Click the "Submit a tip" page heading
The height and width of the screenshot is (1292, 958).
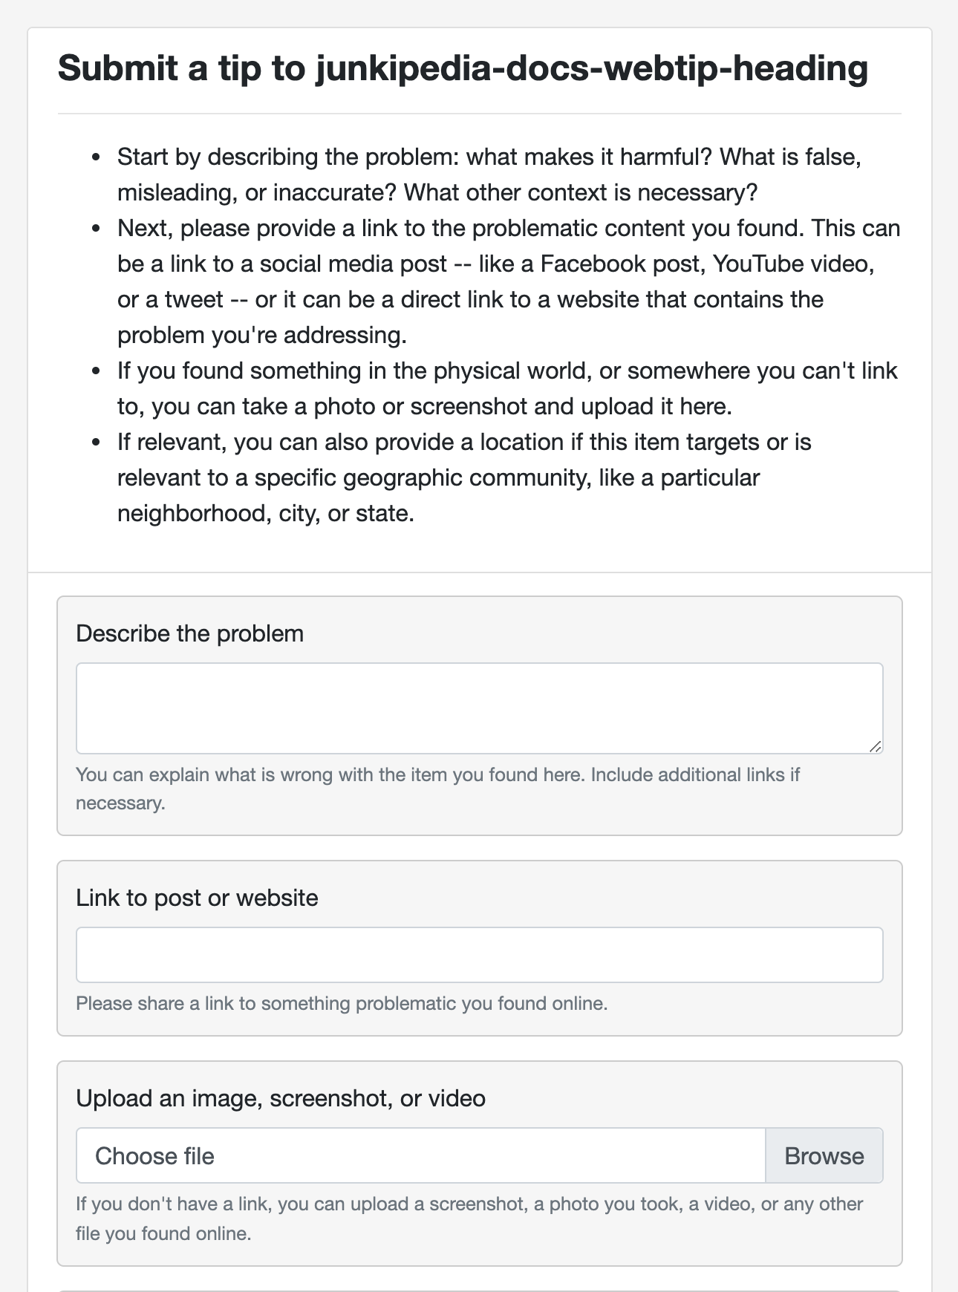point(463,68)
